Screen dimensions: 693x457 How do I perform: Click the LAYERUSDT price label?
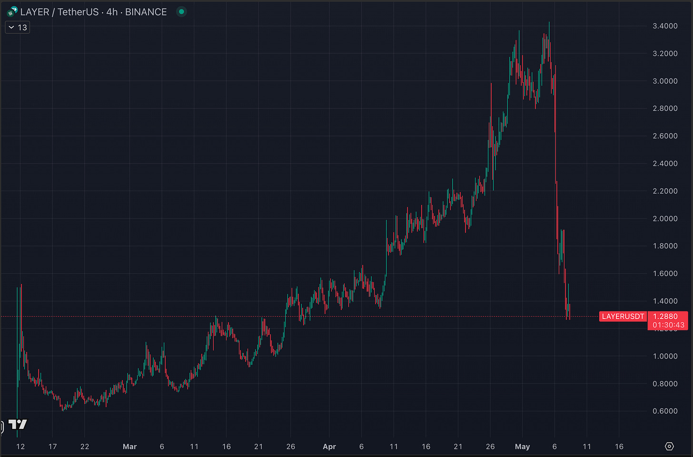[623, 316]
